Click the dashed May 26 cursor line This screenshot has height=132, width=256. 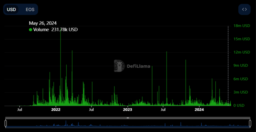click(x=228, y=66)
